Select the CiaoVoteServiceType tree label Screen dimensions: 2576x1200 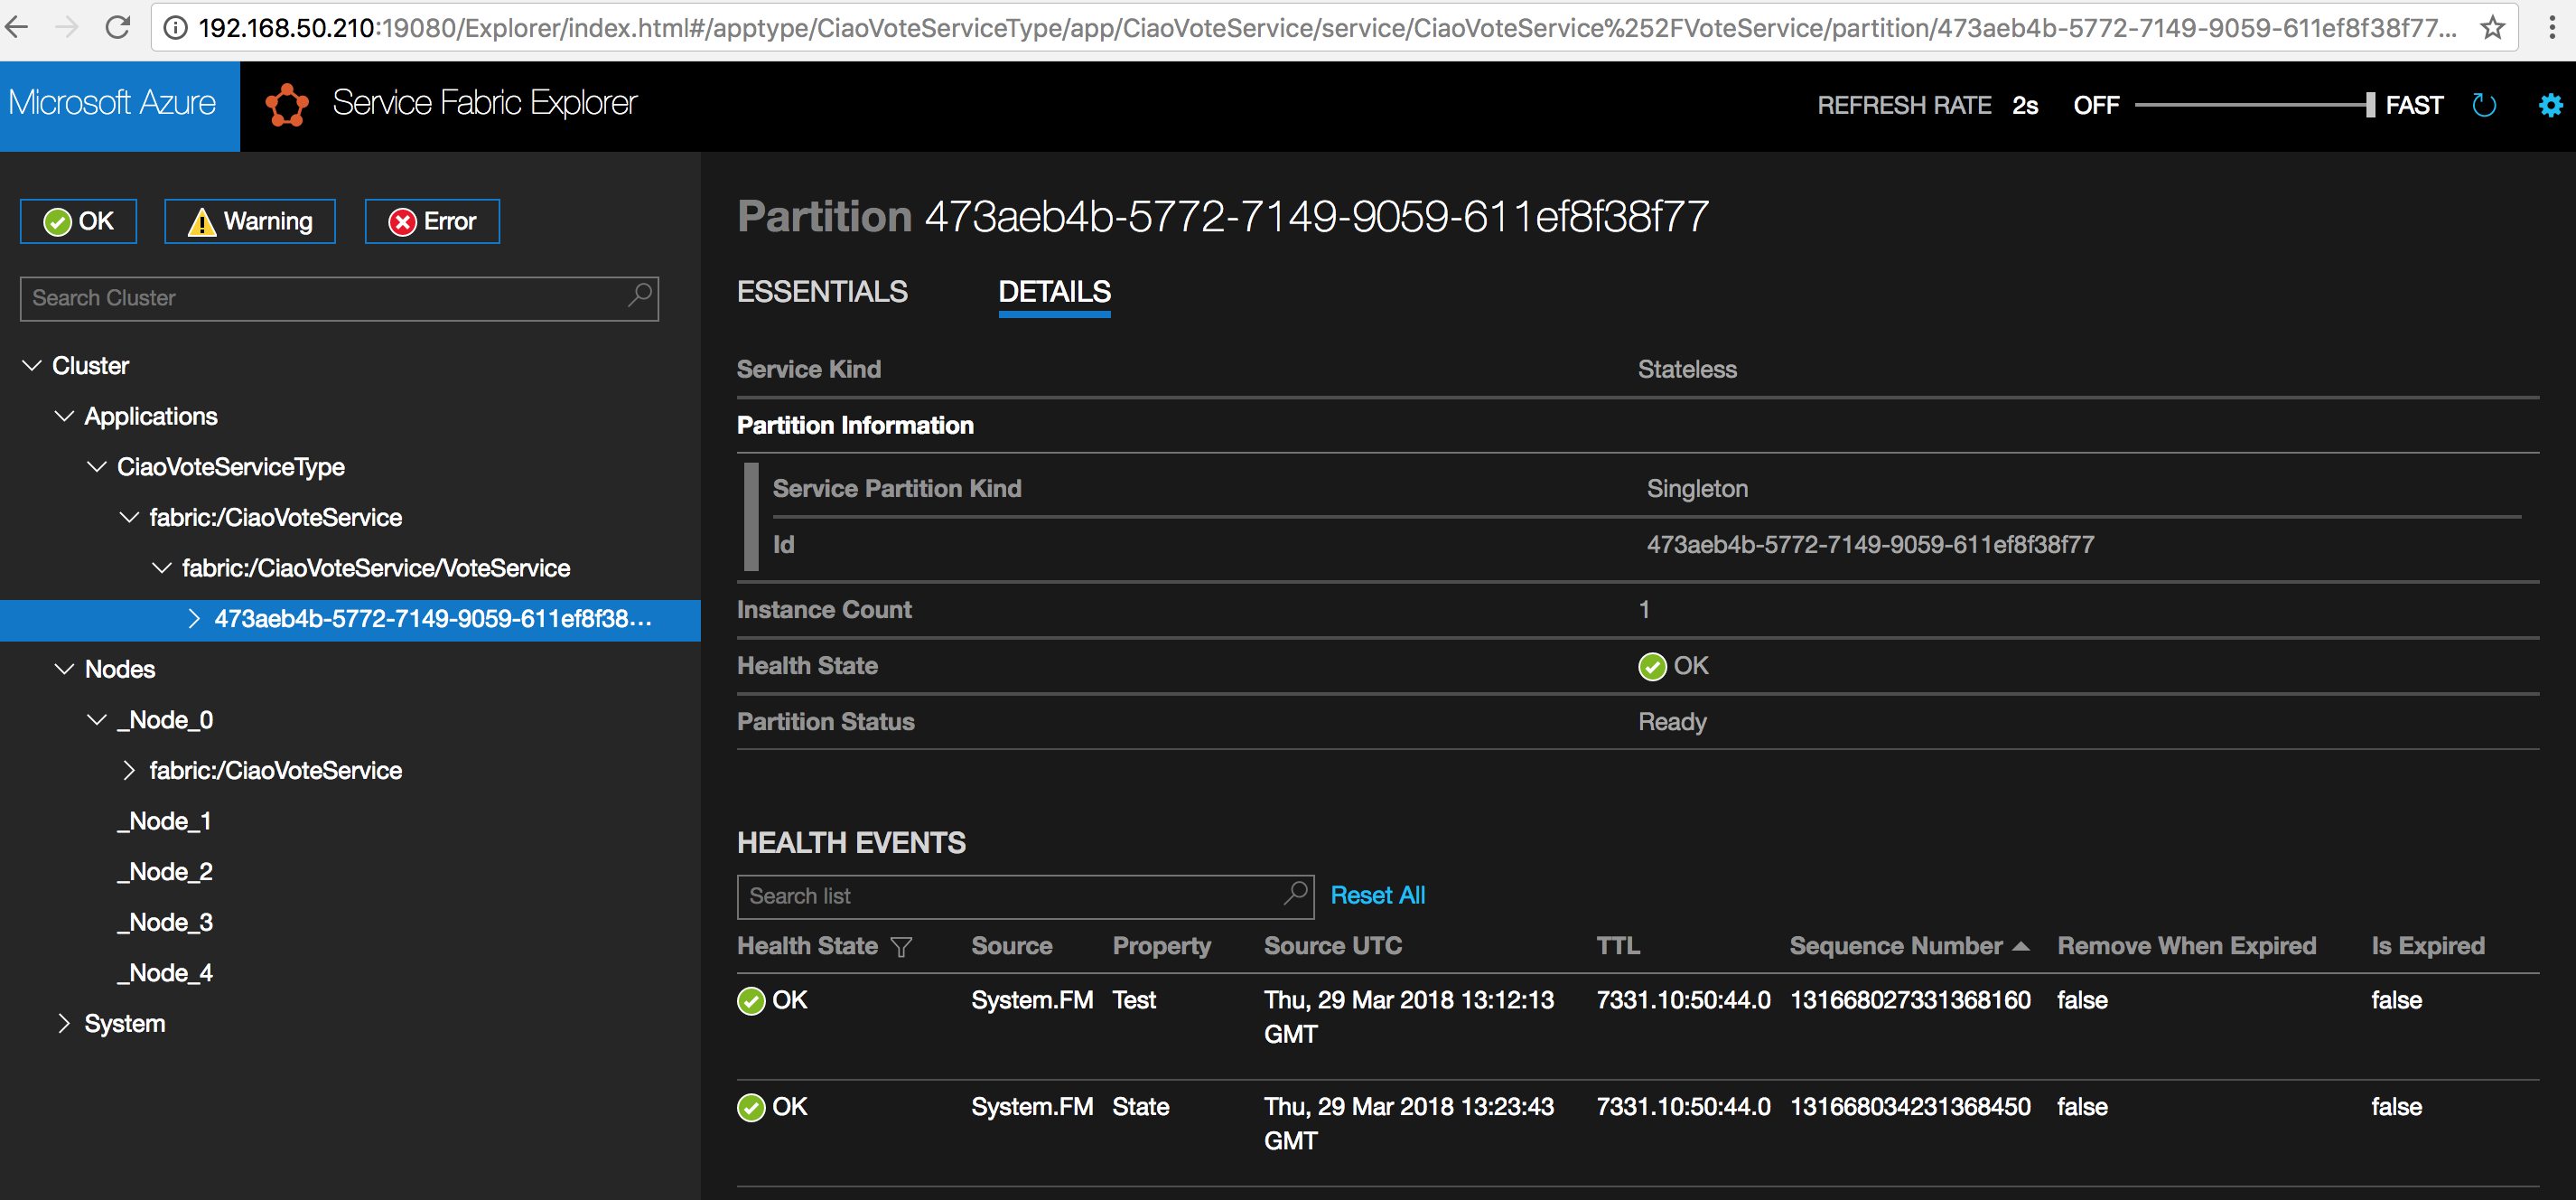click(x=230, y=467)
